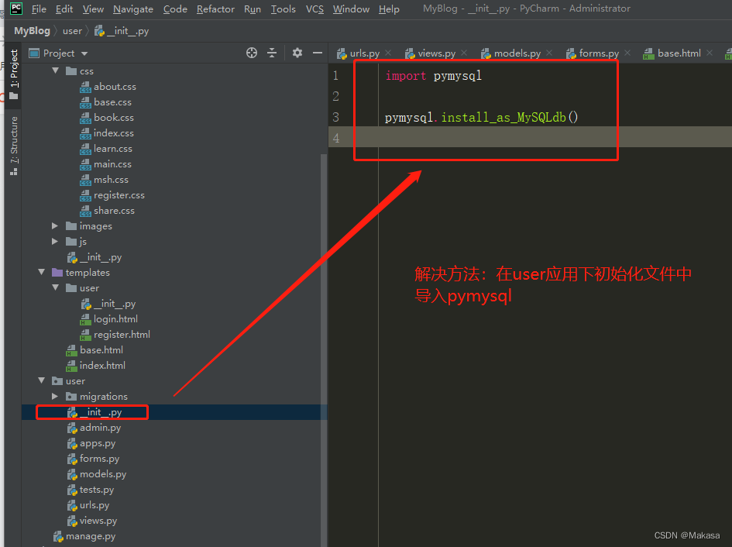This screenshot has height=547, width=732.
Task: Collapse the templates folder
Action: coord(42,272)
